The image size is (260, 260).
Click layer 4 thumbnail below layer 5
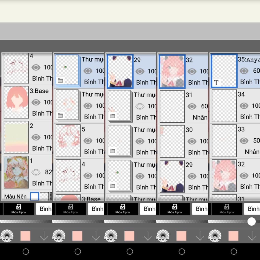(x=68, y=176)
